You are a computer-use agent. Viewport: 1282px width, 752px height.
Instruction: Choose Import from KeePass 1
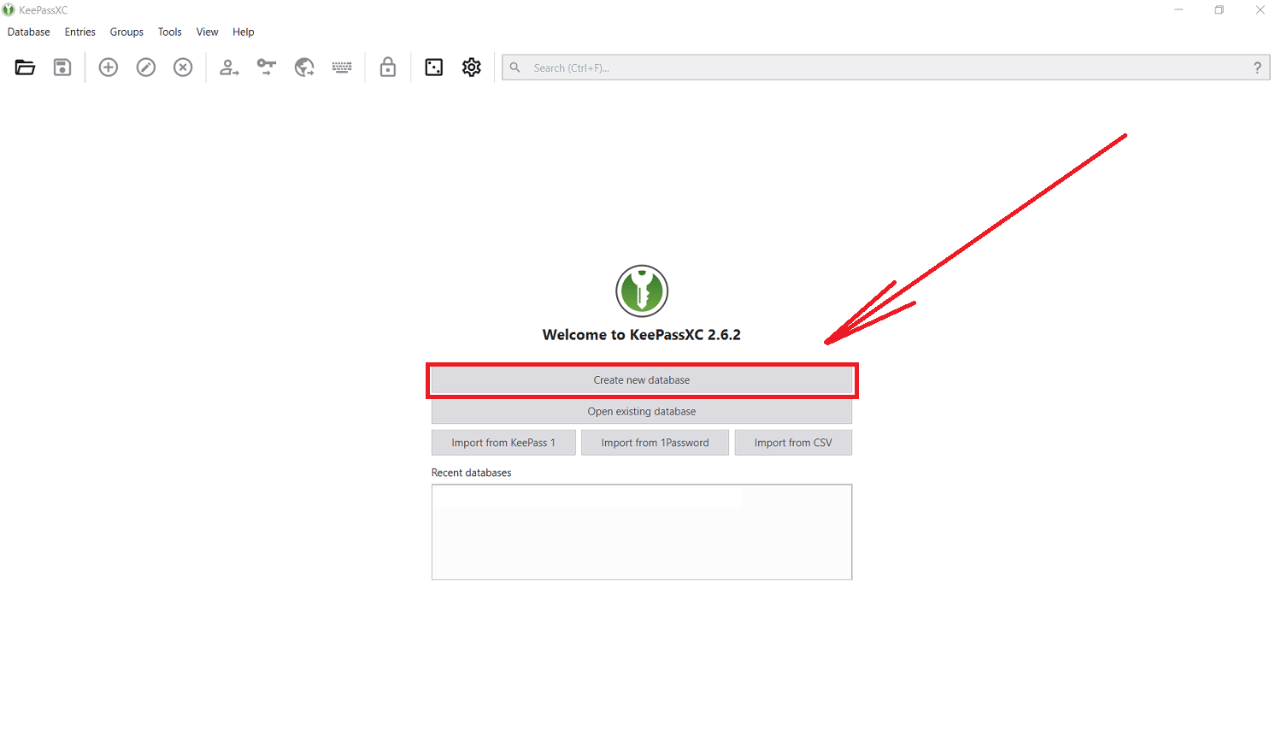503,443
